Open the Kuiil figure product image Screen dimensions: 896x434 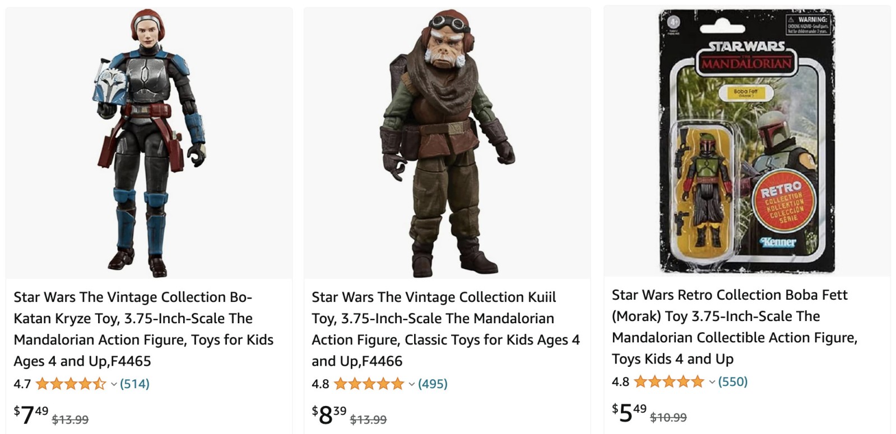447,143
